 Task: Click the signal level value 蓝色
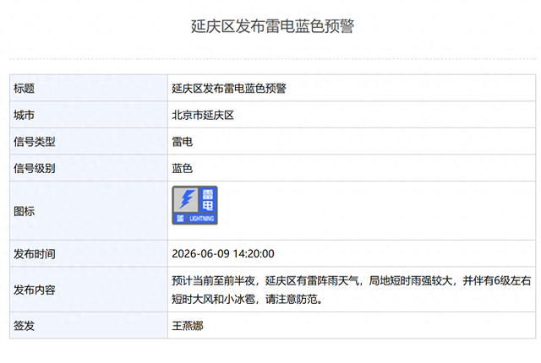coord(183,168)
